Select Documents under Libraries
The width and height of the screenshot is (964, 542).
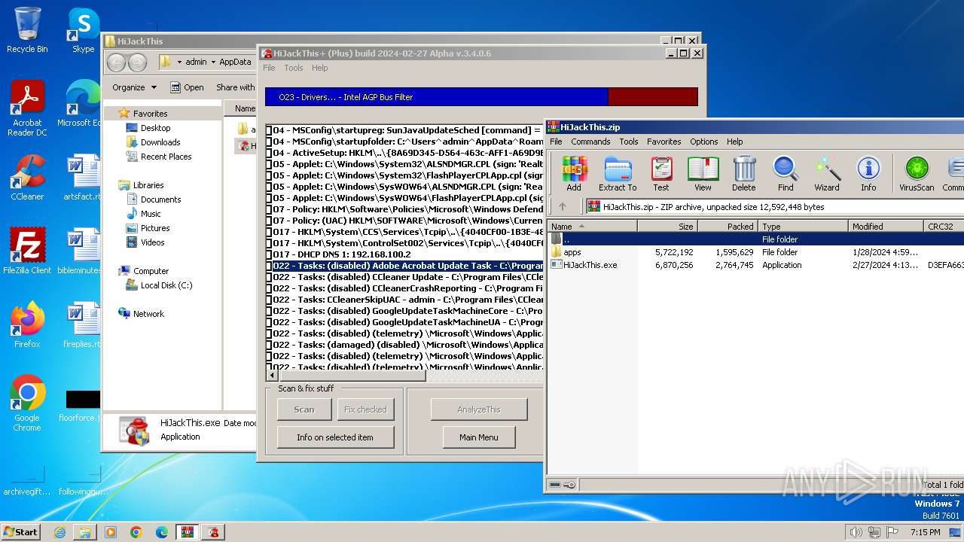click(160, 199)
